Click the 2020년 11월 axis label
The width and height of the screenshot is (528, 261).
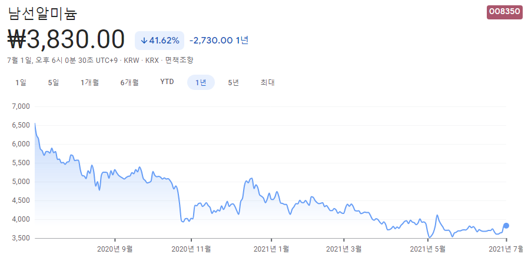[191, 249]
